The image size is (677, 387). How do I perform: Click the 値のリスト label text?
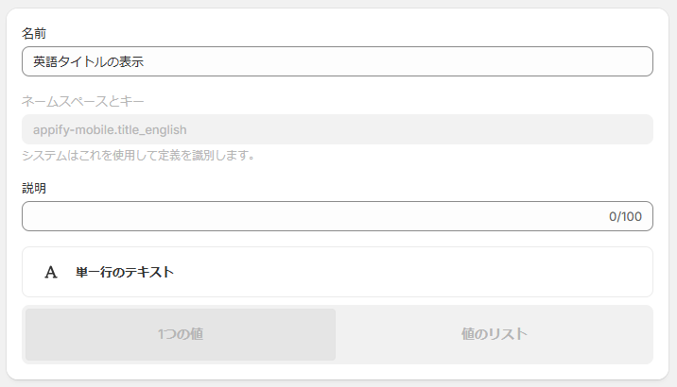click(x=494, y=334)
